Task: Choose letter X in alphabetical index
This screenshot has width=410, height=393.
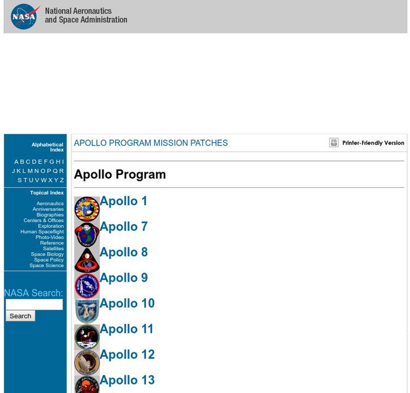Action: pos(50,180)
